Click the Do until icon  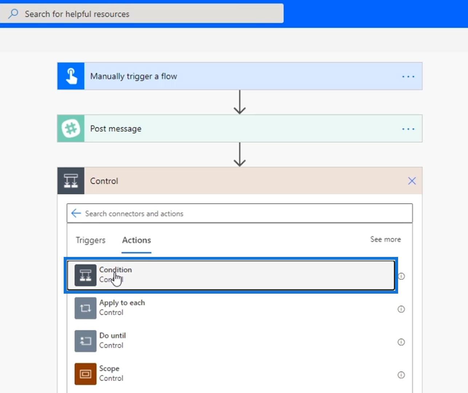[x=86, y=341]
